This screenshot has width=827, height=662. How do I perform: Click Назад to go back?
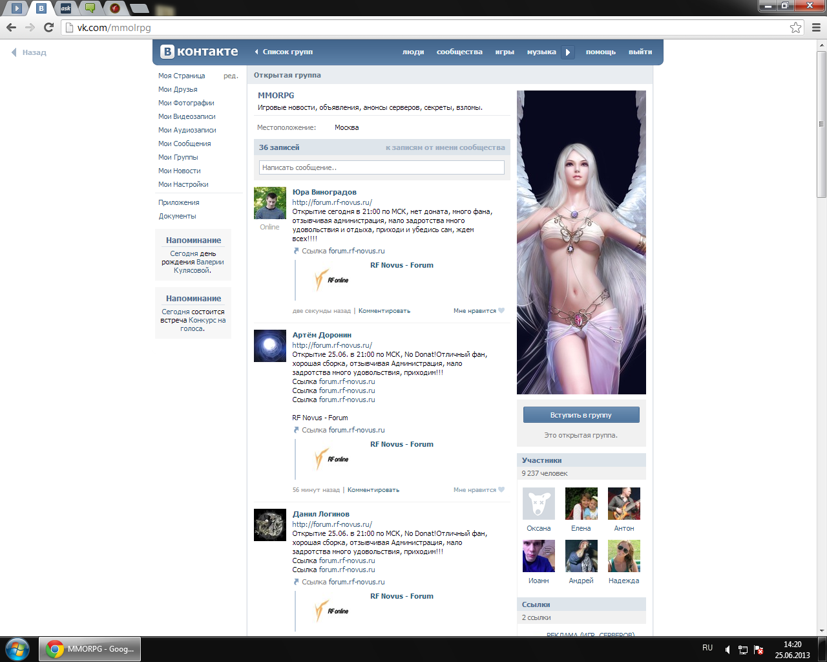[x=34, y=52]
